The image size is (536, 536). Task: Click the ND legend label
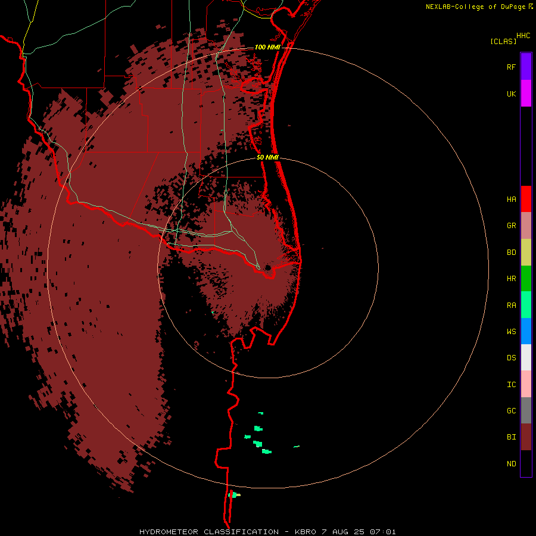(512, 464)
